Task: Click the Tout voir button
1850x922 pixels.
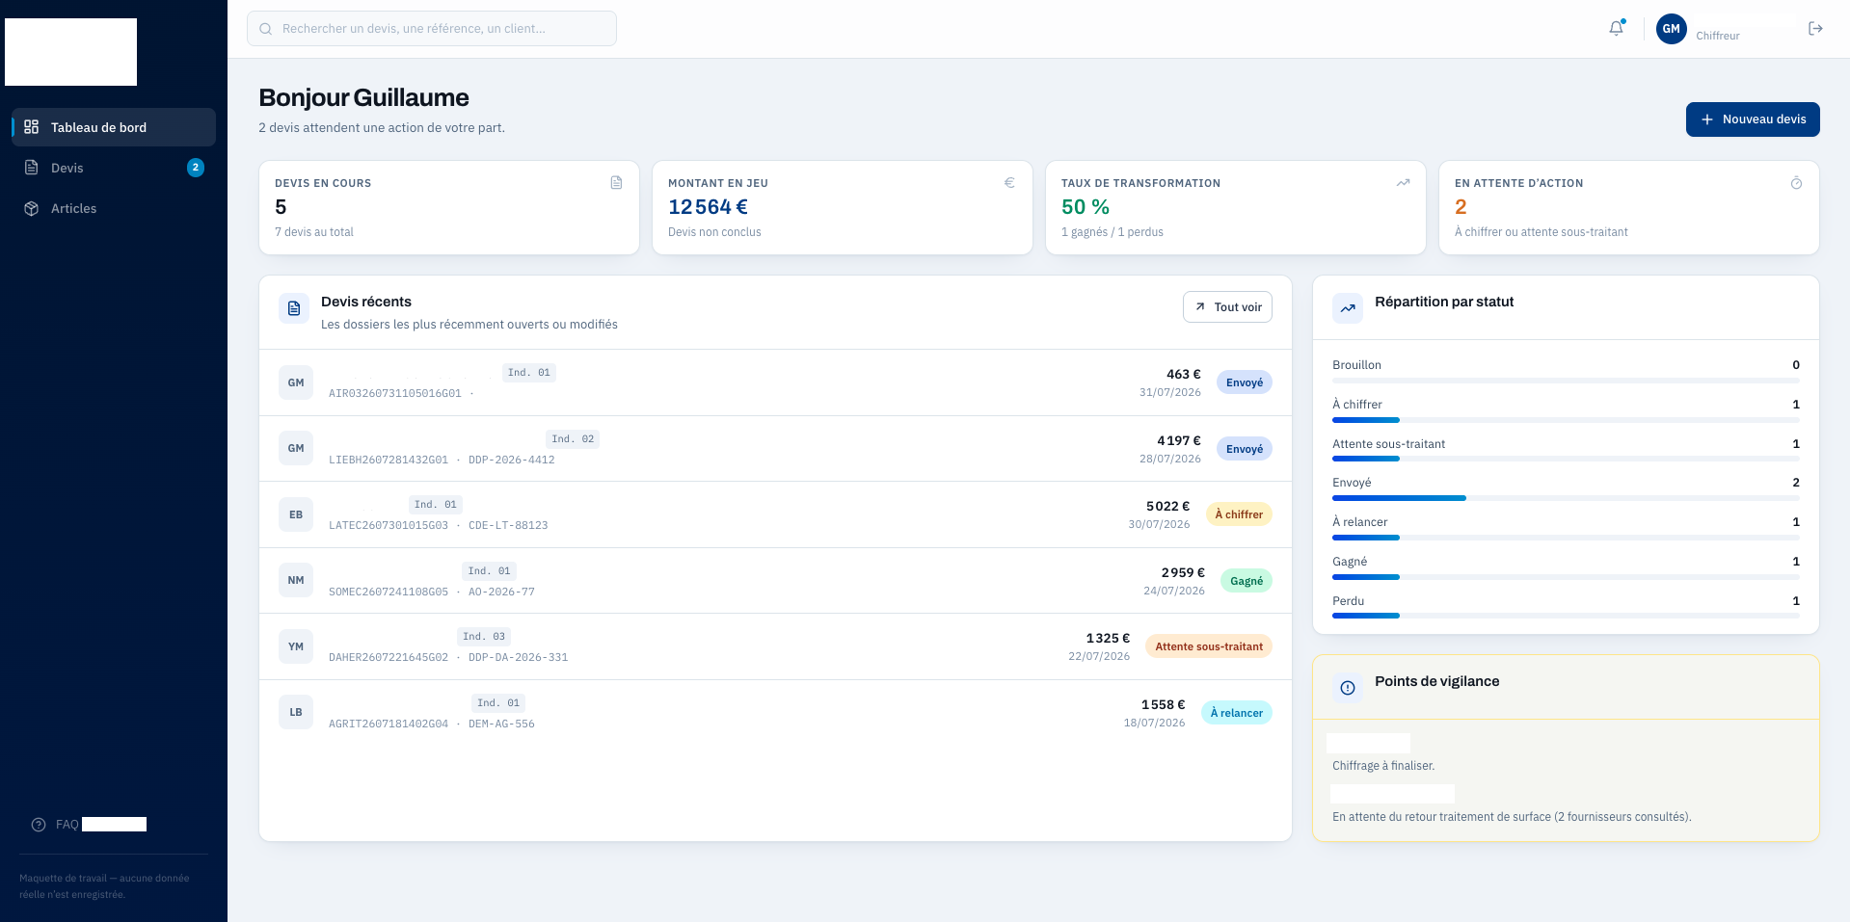Action: (x=1227, y=307)
